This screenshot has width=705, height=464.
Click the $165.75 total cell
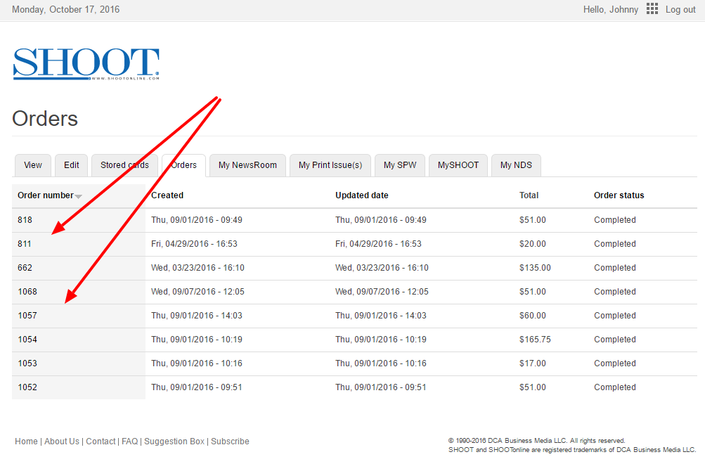click(535, 340)
